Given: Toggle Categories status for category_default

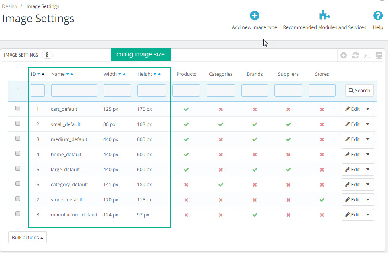Looking at the screenshot, I should [221, 185].
